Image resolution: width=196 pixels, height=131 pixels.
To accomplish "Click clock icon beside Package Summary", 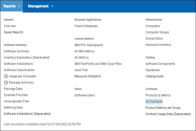I will click(6, 83).
